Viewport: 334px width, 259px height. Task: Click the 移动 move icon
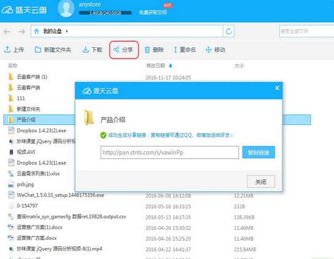(208, 50)
